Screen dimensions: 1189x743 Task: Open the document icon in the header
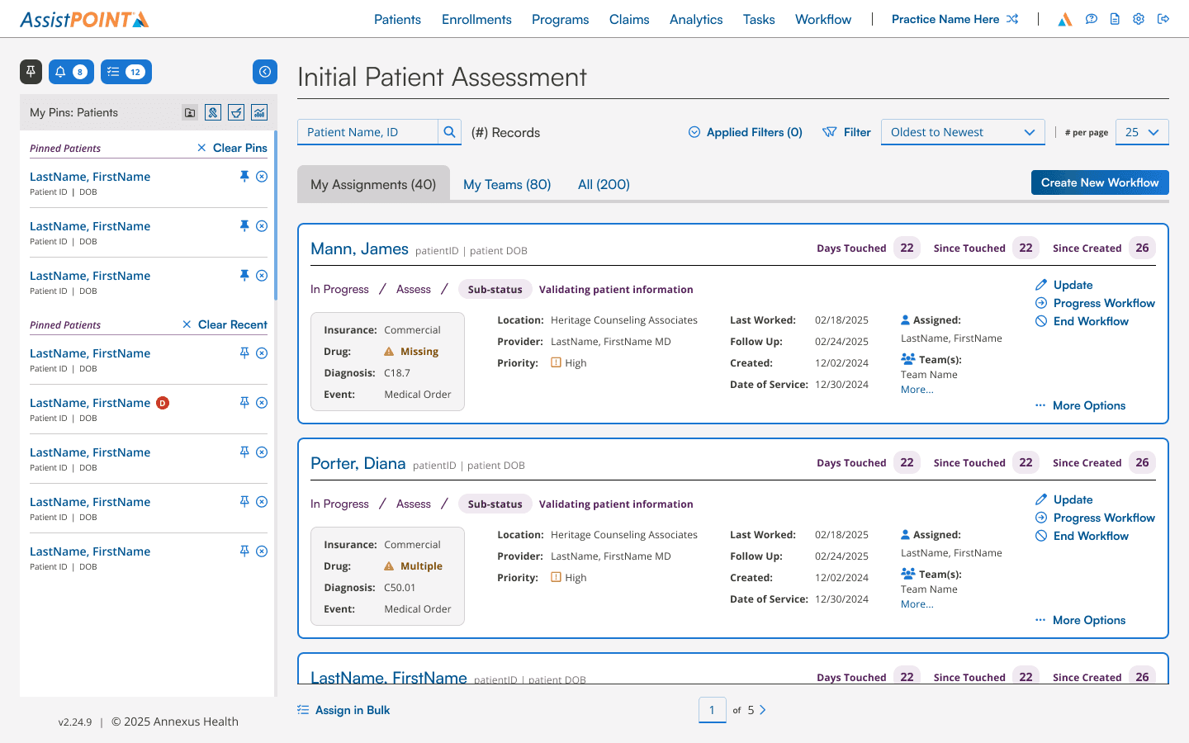1115,19
